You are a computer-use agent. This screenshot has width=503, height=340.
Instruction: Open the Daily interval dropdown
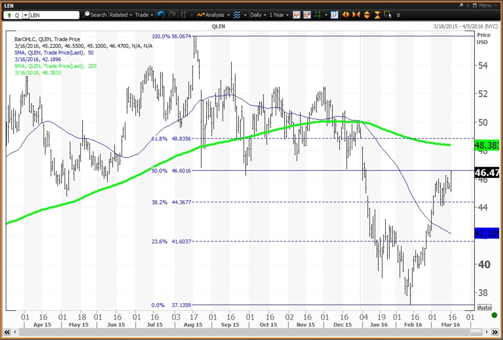[x=258, y=15]
